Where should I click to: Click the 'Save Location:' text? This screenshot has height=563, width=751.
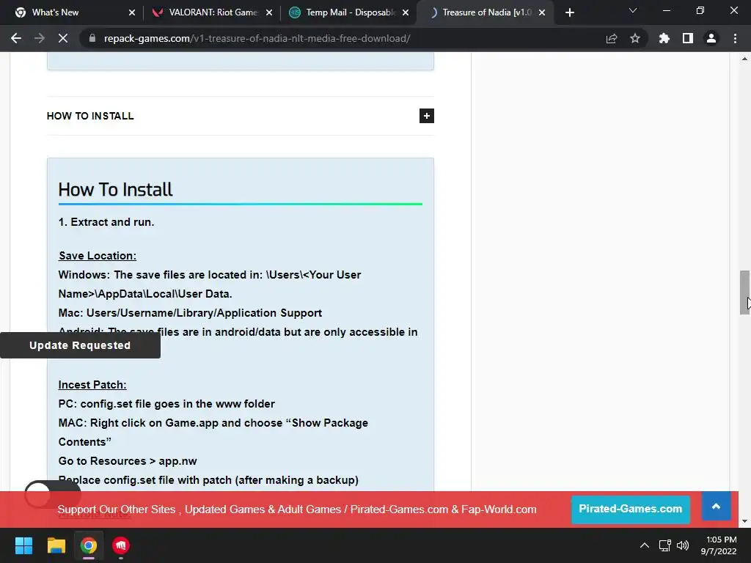[x=98, y=256]
